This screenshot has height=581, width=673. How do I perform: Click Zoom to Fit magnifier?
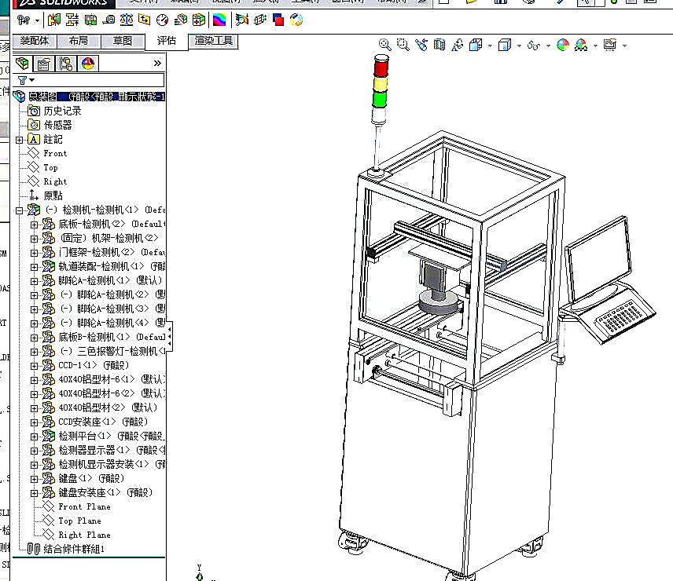[x=385, y=45]
